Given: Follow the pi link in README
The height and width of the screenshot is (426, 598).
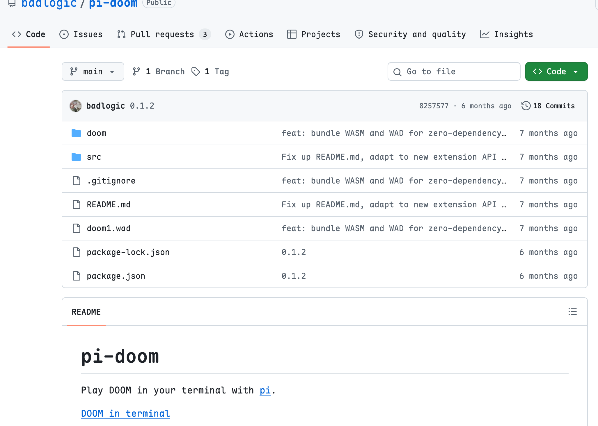Looking at the screenshot, I should 265,390.
